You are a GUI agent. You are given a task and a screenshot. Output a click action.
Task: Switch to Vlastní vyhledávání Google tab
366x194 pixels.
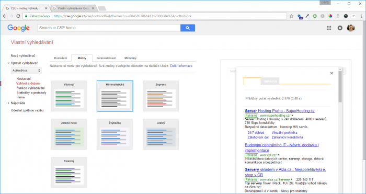coord(73,8)
